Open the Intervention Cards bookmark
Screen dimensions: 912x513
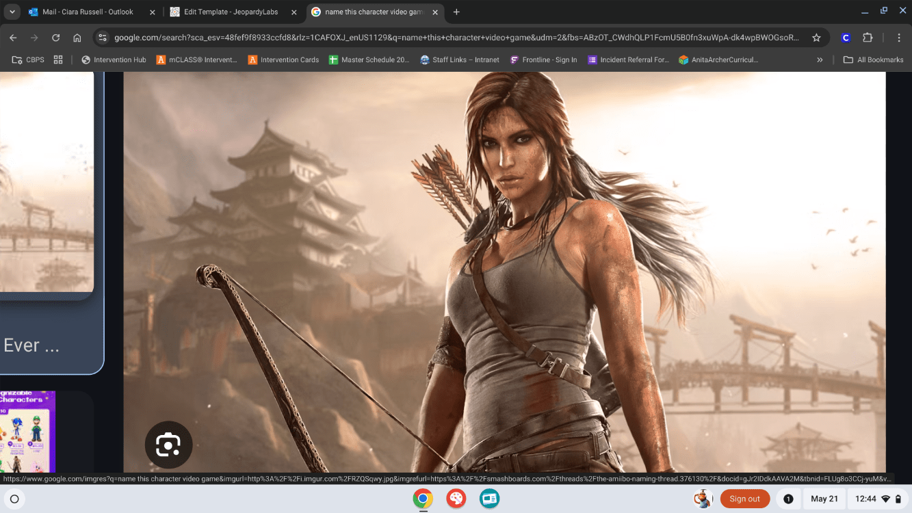coord(284,60)
